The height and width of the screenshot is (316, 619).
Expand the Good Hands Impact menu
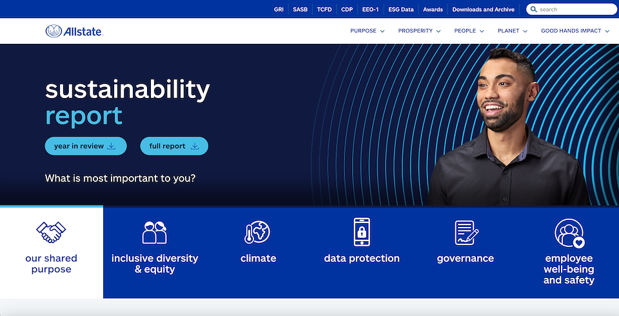pyautogui.click(x=575, y=31)
